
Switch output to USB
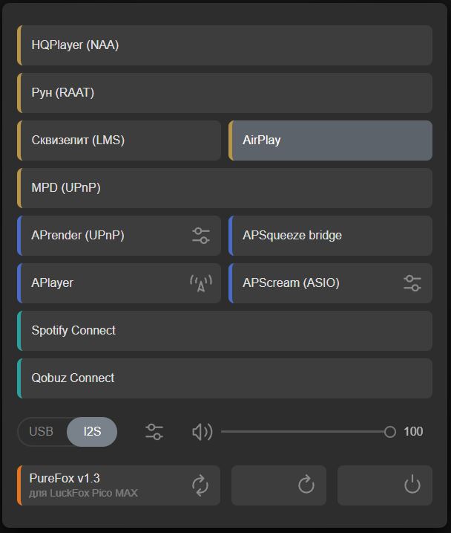coord(42,432)
